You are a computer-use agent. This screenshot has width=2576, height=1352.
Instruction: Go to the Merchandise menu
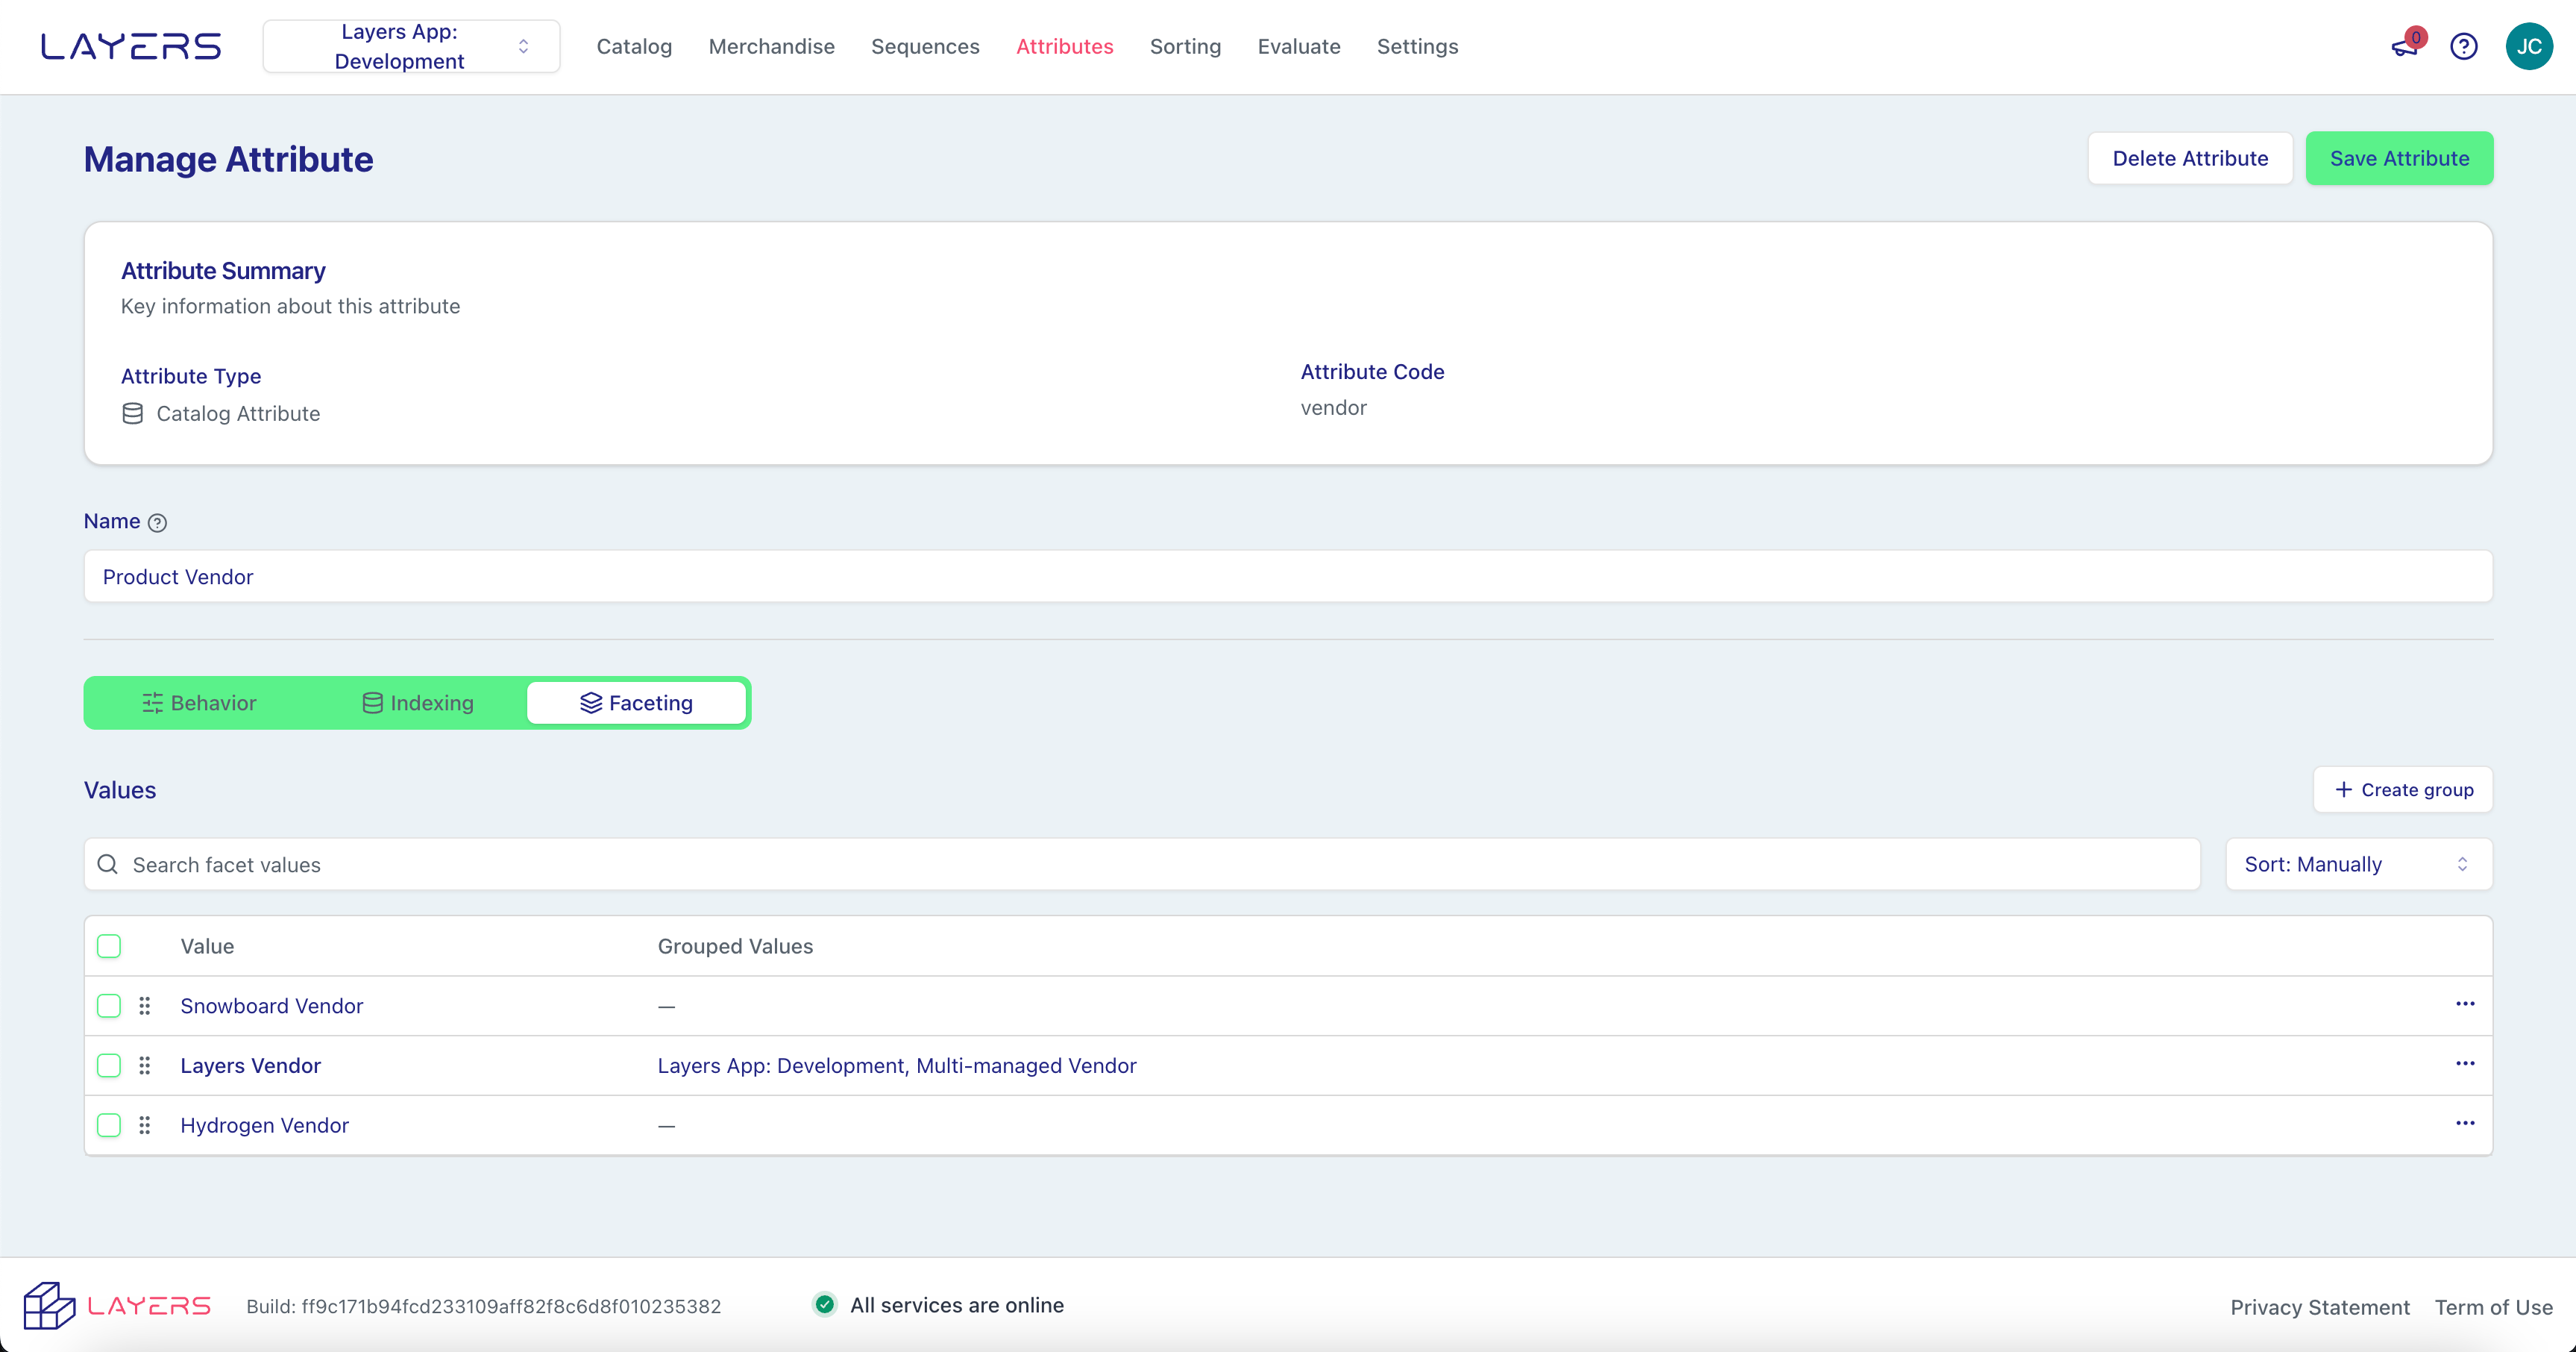pos(771,46)
